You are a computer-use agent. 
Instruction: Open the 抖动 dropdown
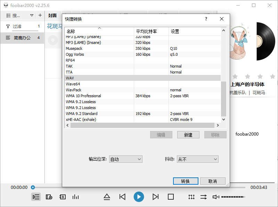[197, 159]
